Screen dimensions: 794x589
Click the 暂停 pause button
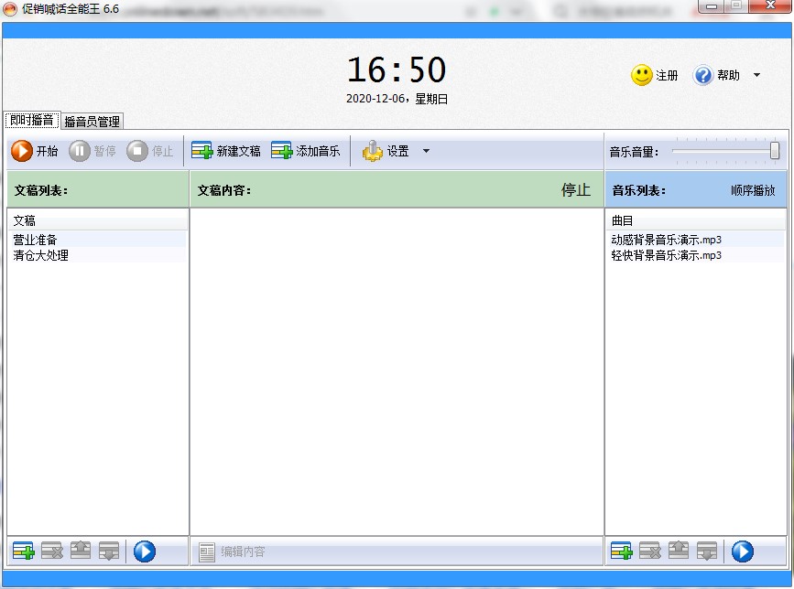(92, 151)
